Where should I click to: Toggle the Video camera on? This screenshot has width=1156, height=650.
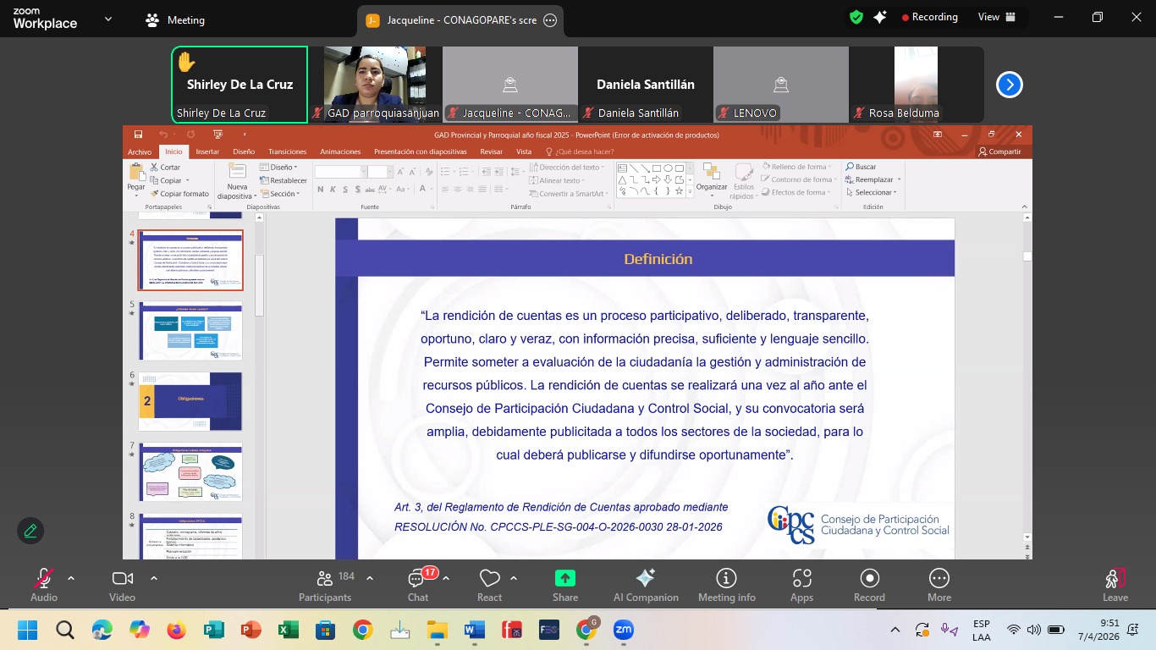(122, 584)
